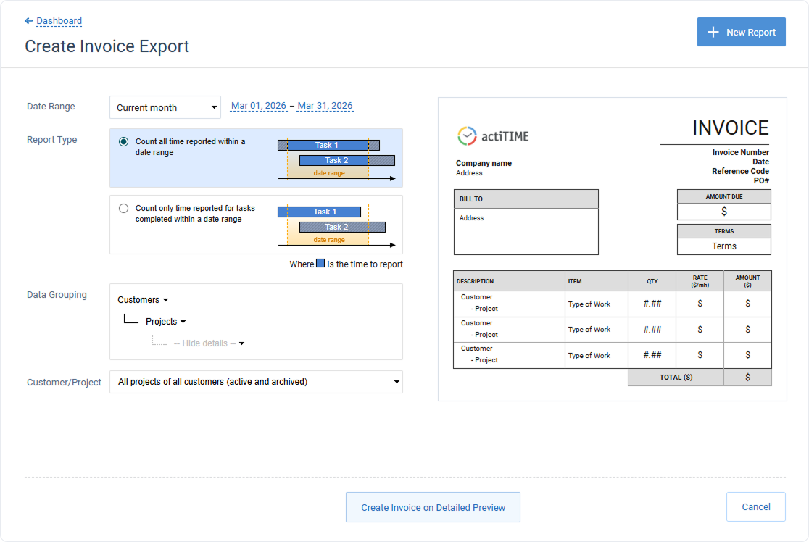Open the Customers grouping dropdown
The height and width of the screenshot is (542, 809).
pyautogui.click(x=142, y=299)
